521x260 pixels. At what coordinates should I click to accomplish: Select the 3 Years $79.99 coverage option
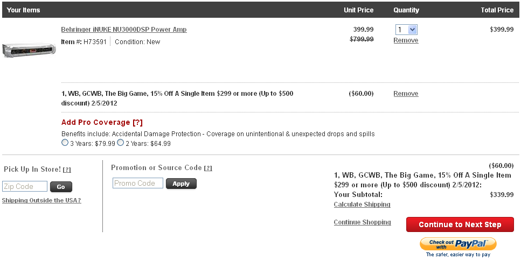tap(65, 143)
